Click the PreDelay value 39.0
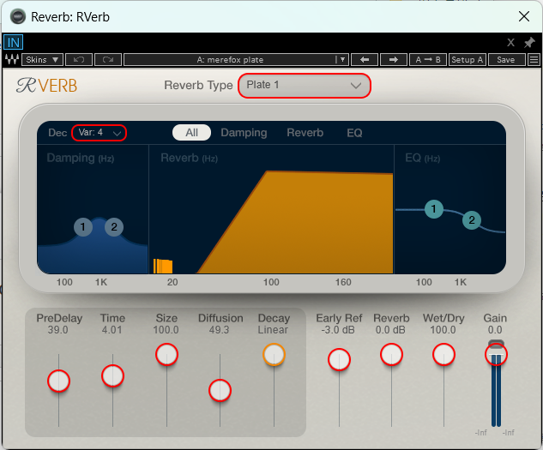Viewport: 543px width, 450px height. (x=57, y=330)
